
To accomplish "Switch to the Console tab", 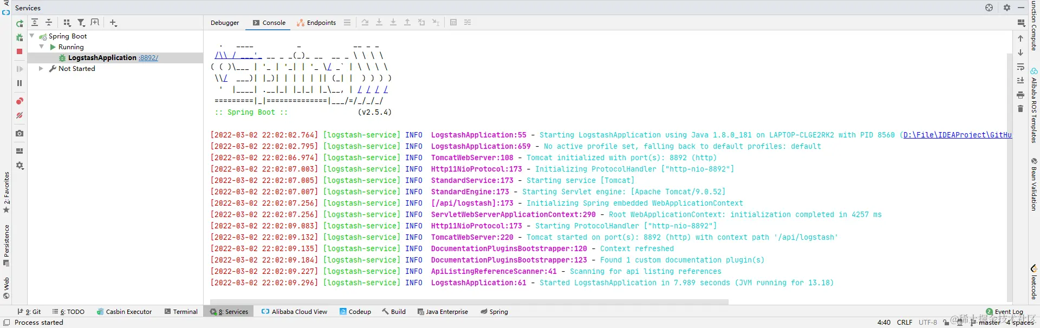I will pyautogui.click(x=269, y=23).
